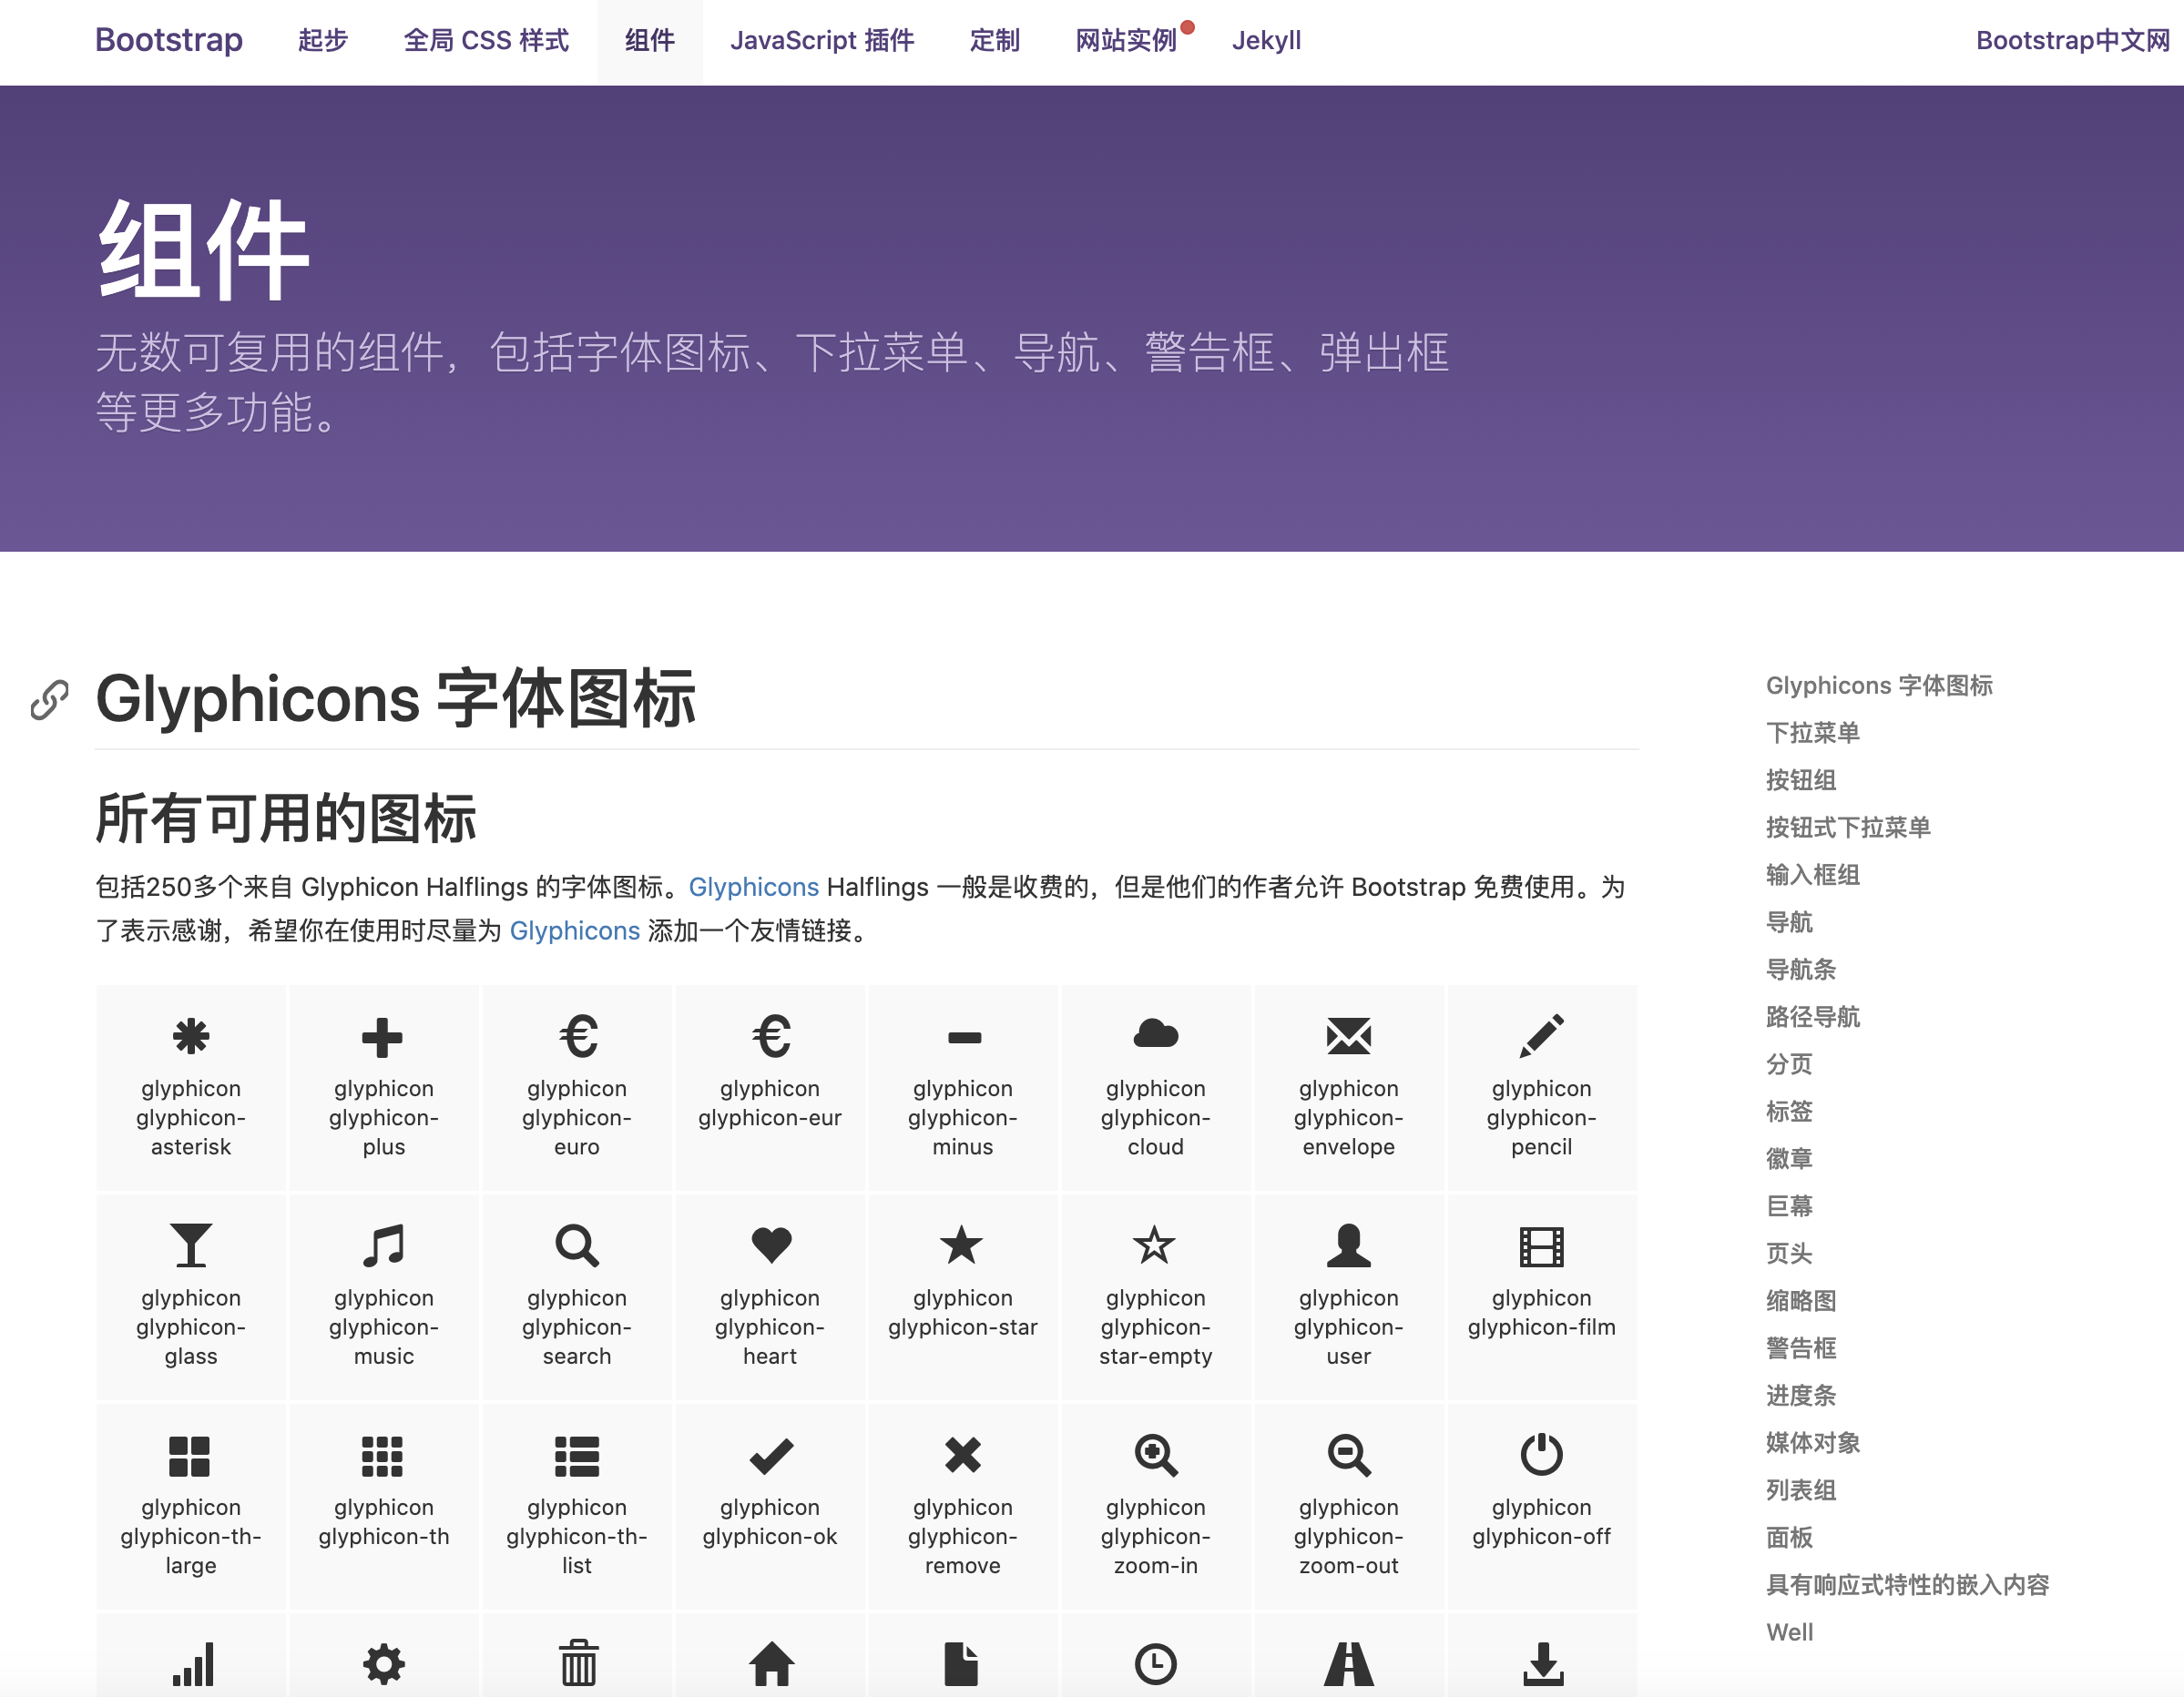The image size is (2184, 1697).
Task: Click the home house icon
Action: coord(771,1664)
